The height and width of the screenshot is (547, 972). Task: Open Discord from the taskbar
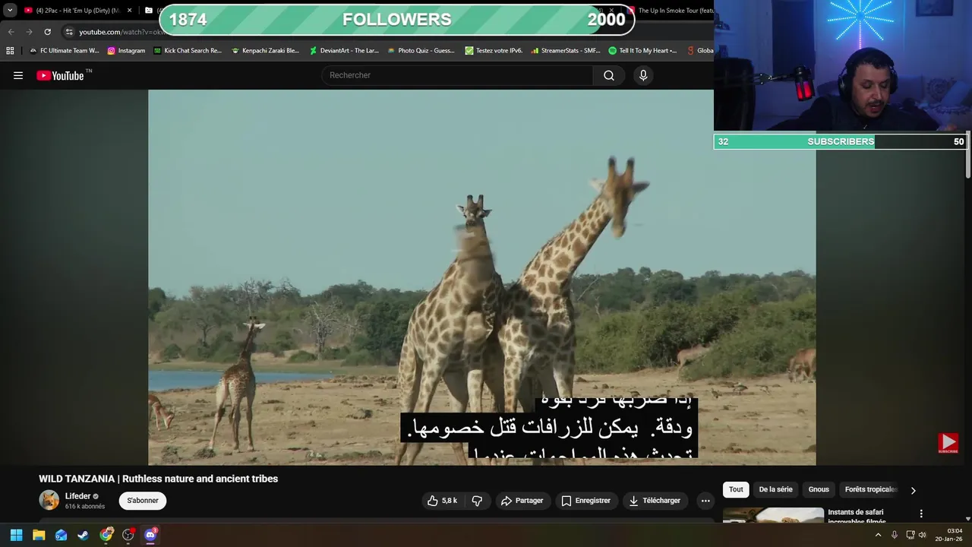pyautogui.click(x=150, y=535)
